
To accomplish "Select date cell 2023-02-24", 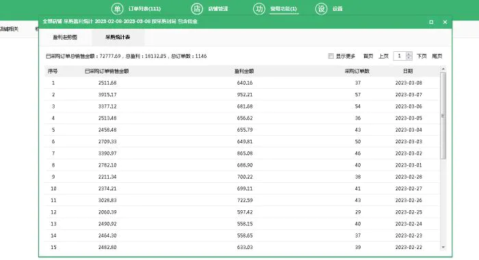I will tap(409, 224).
